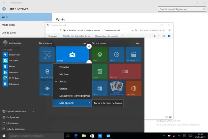The height and width of the screenshot is (139, 208).
Task: Open the Music tile
Action: point(116,55)
